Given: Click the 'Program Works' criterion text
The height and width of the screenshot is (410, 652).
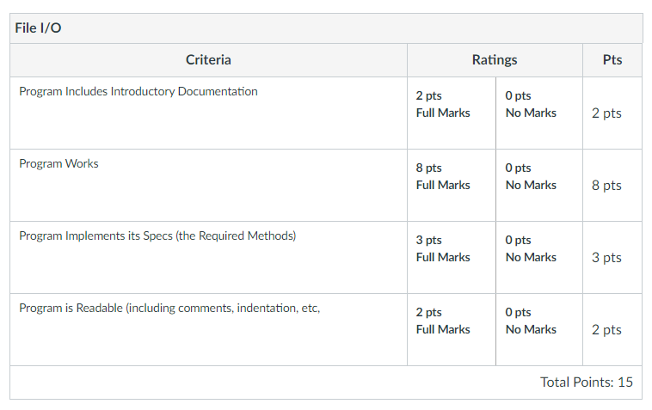Looking at the screenshot, I should tap(58, 163).
